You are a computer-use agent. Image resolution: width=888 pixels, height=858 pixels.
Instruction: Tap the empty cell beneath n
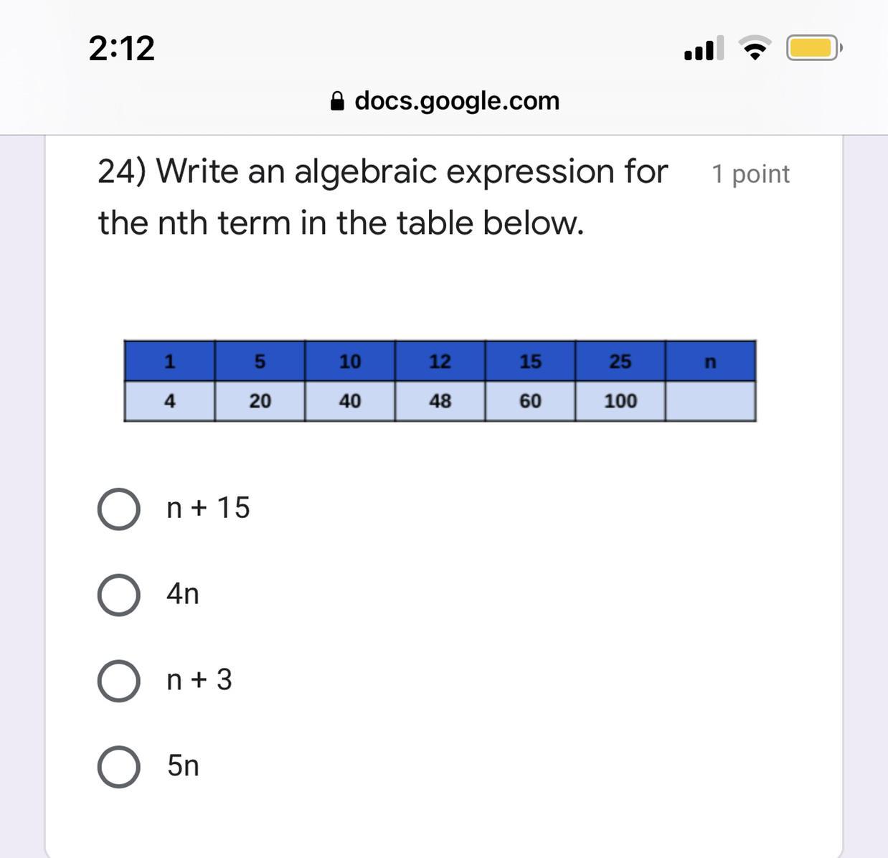(710, 401)
